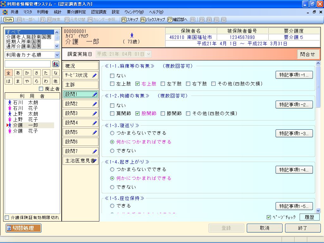Viewport: 324px width, 243px height.
Task: Open the 認定調査 menu
Action: coord(99,12)
